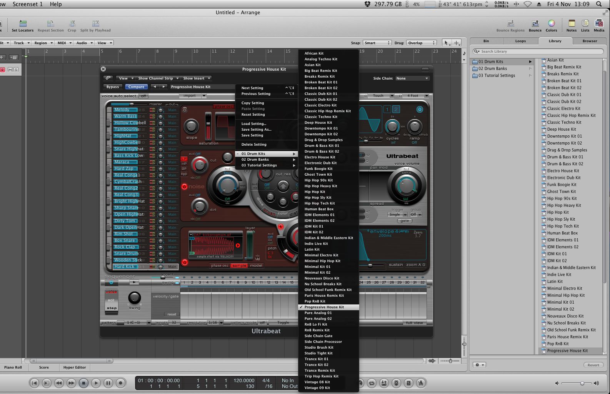Open the Colors palette icon
Screen dimensions: 610x394
point(551,24)
